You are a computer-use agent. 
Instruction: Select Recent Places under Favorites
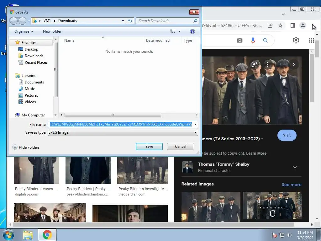pos(36,62)
